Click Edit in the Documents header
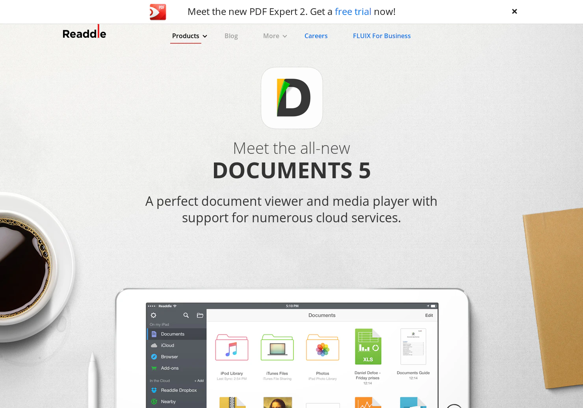Image resolution: width=583 pixels, height=408 pixels. (429, 316)
